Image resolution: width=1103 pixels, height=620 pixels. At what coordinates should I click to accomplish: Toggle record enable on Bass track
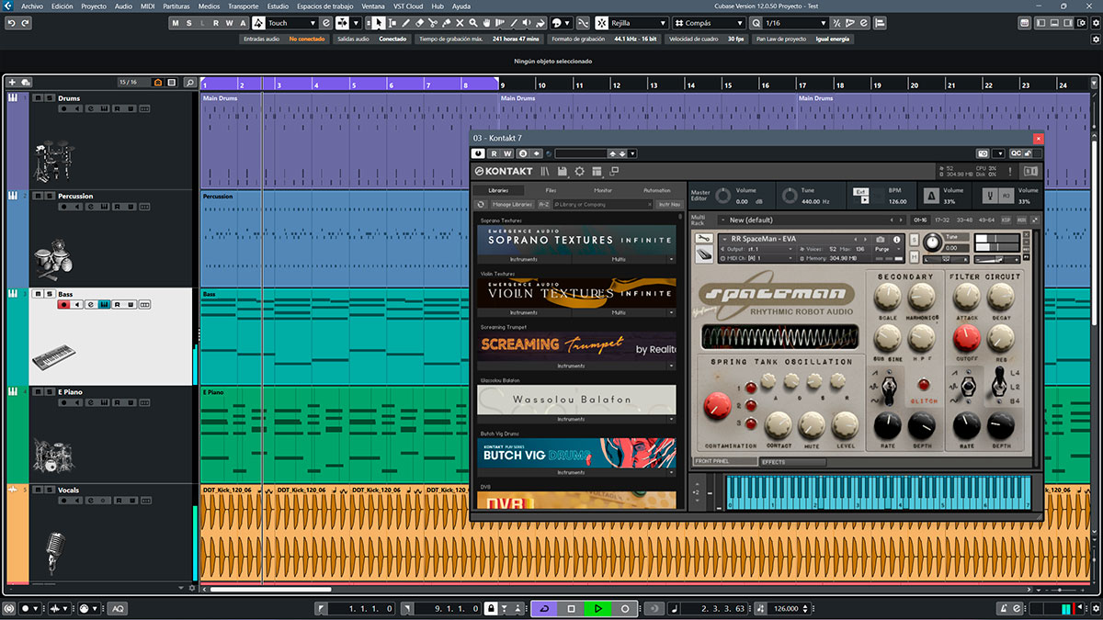(64, 305)
